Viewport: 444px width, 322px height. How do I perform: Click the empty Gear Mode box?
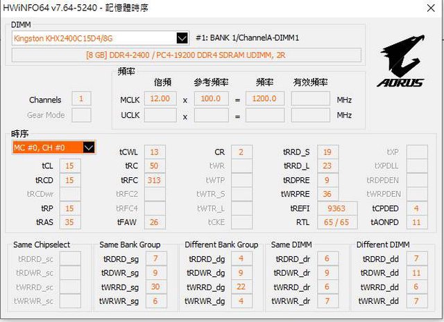tap(81, 115)
